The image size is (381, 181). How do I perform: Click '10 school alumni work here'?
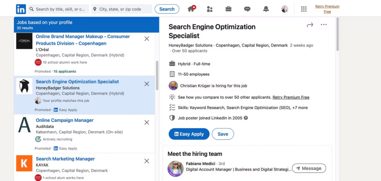65,62
